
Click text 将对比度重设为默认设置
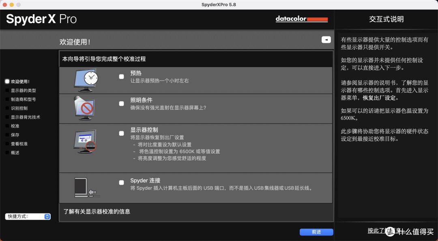click(x=165, y=145)
